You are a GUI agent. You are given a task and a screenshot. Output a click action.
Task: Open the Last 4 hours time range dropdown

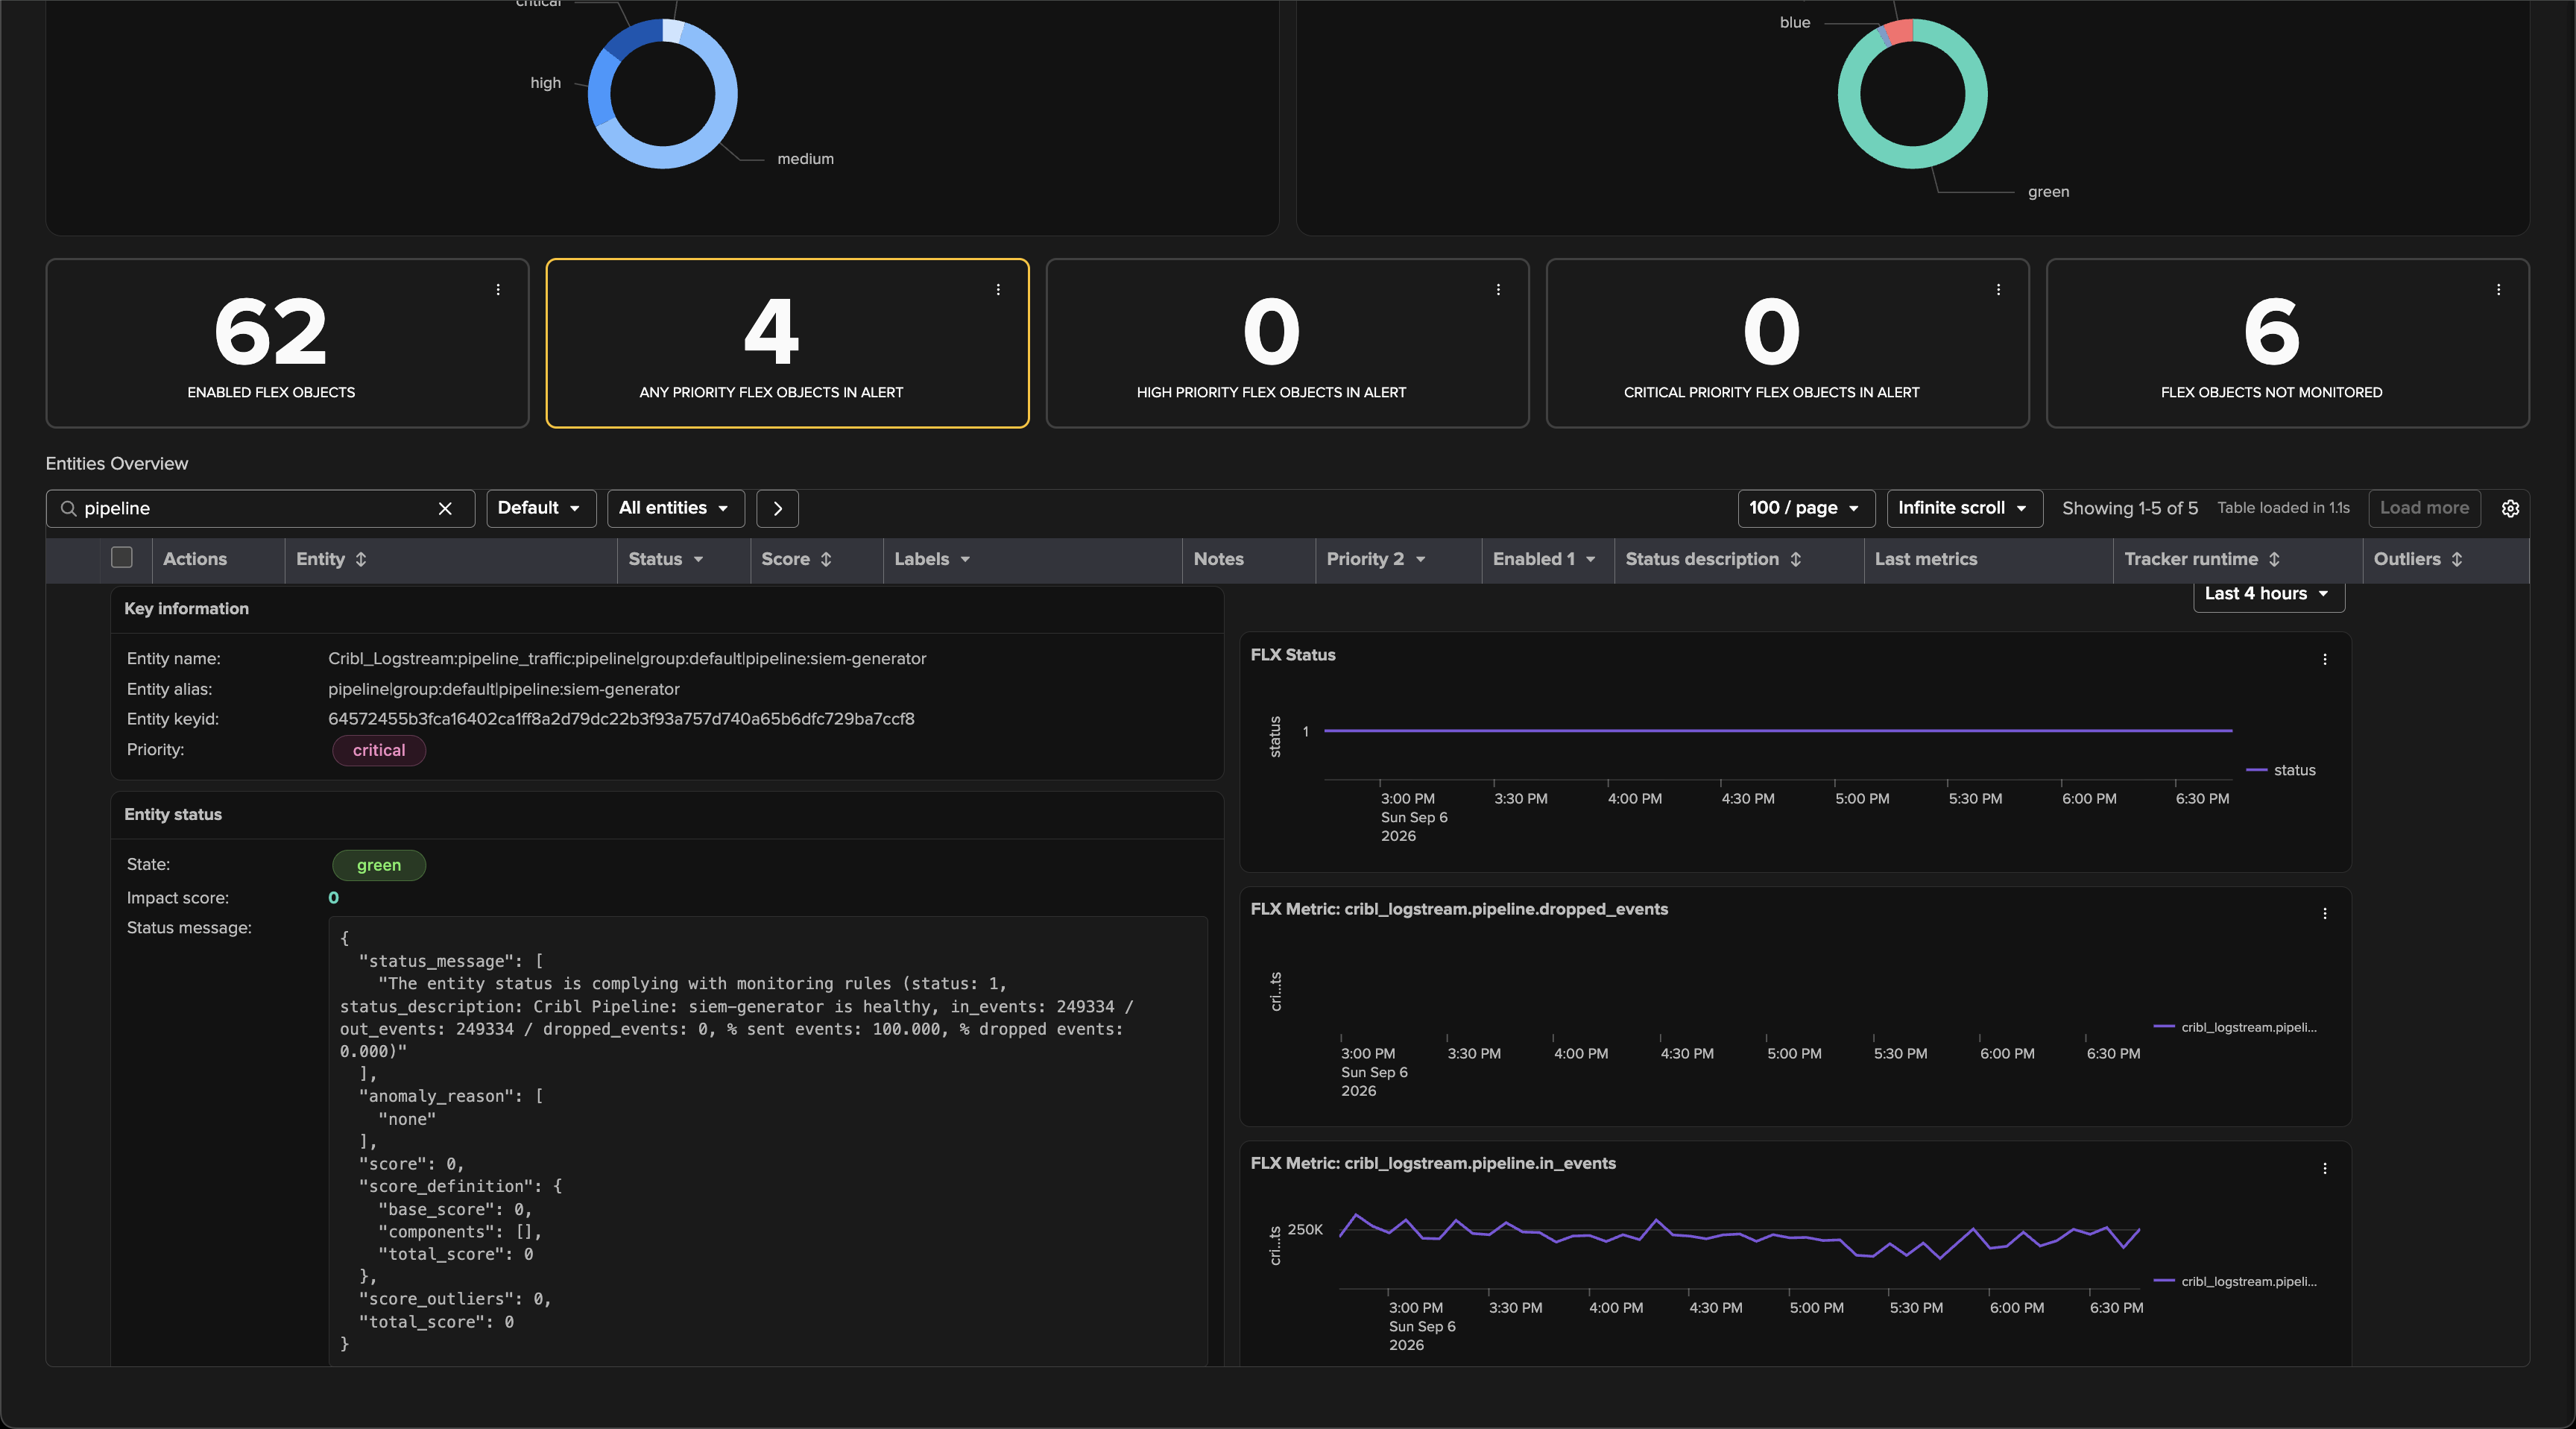pos(2269,595)
